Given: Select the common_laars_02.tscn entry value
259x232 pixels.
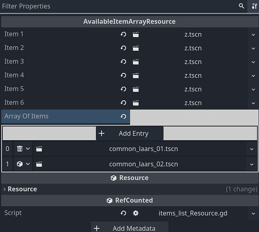Looking at the screenshot, I should pos(143,164).
